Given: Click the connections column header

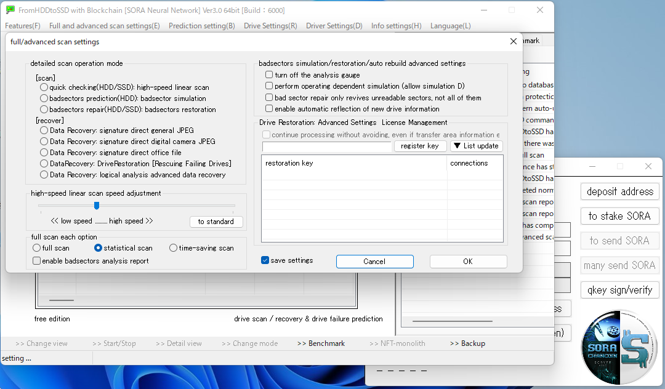Looking at the screenshot, I should pyautogui.click(x=475, y=163).
